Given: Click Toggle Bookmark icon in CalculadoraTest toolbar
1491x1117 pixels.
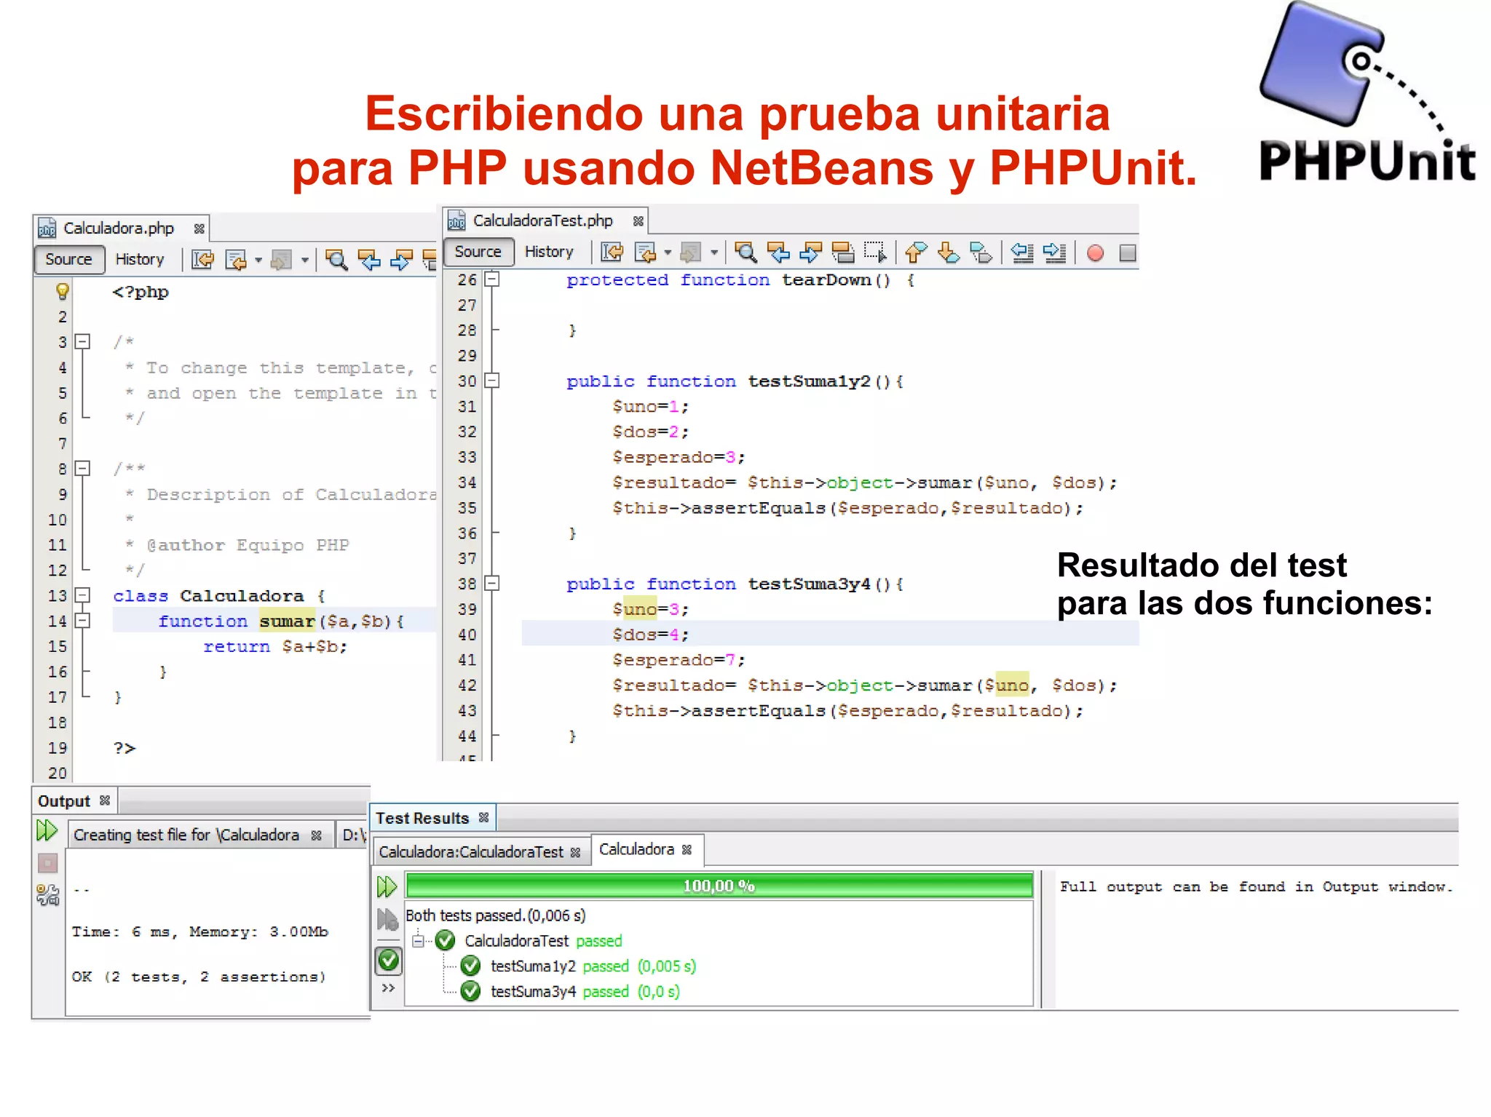Looking at the screenshot, I should point(981,253).
